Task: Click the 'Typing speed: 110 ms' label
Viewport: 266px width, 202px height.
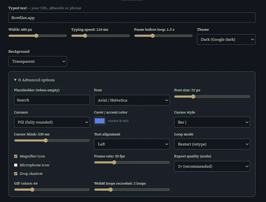Action: 89,30
